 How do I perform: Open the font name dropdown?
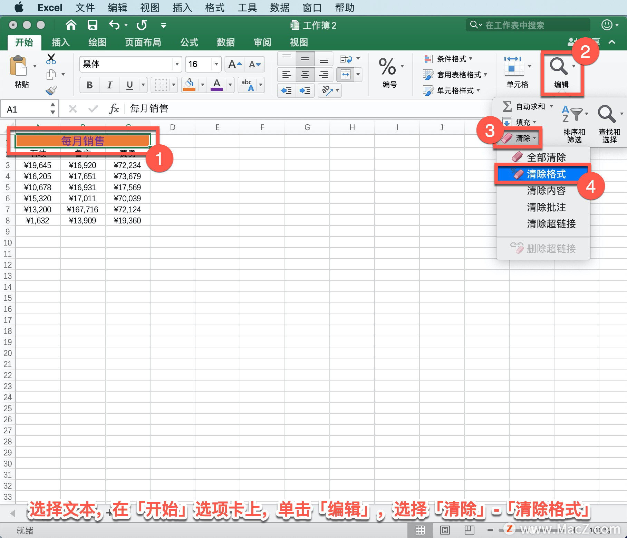[x=177, y=64]
